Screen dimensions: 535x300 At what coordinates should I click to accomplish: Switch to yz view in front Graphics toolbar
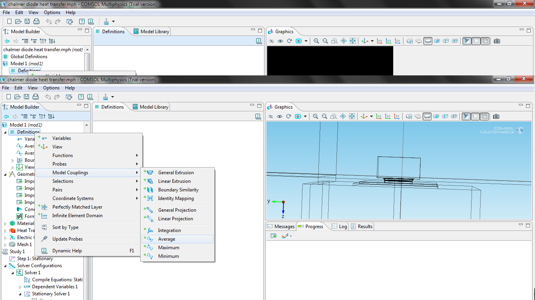click(x=388, y=116)
